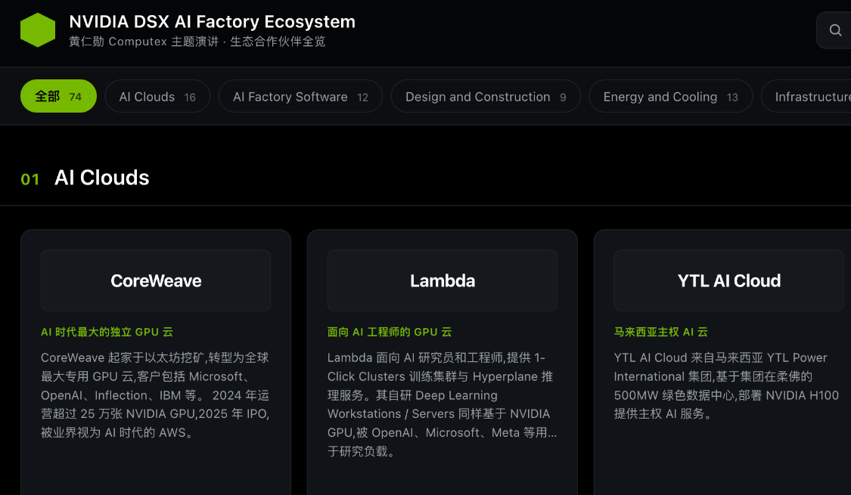Open the search magnifier icon

(835, 30)
